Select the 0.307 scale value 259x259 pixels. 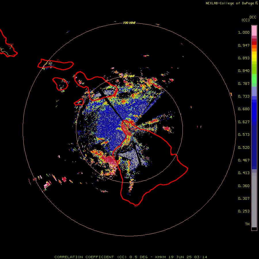tap(244, 199)
